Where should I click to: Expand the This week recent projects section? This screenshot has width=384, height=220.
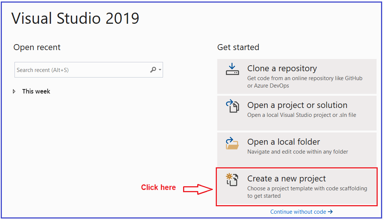[x=36, y=91]
